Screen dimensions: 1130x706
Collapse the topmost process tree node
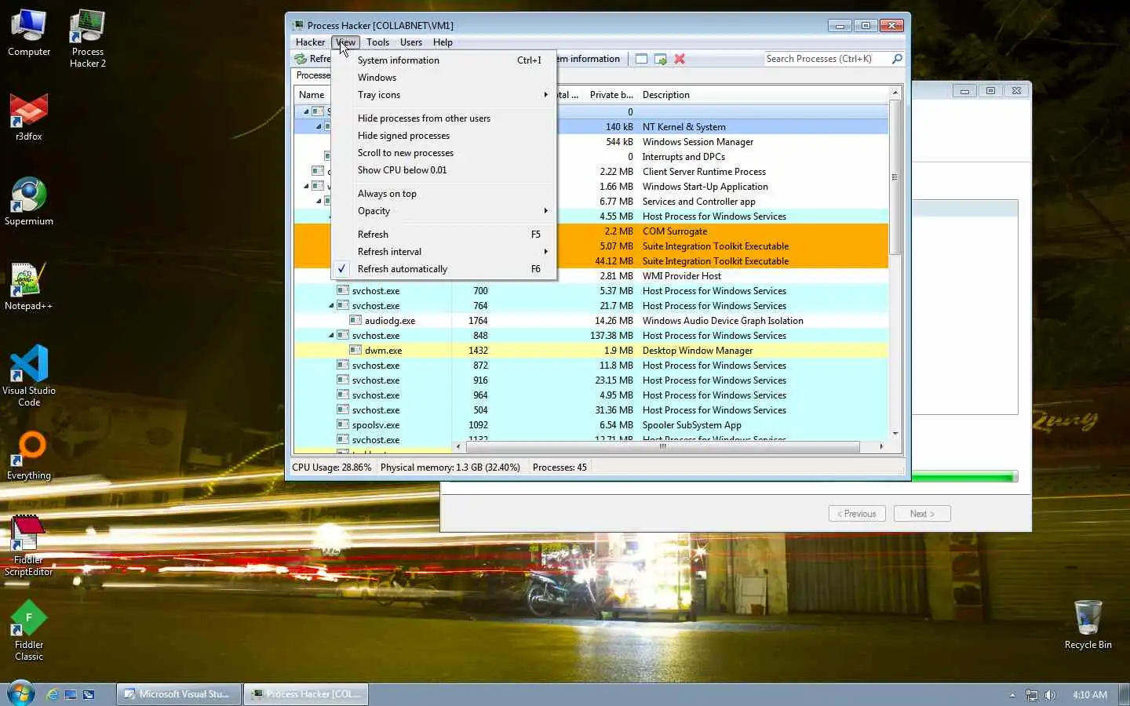tap(306, 111)
